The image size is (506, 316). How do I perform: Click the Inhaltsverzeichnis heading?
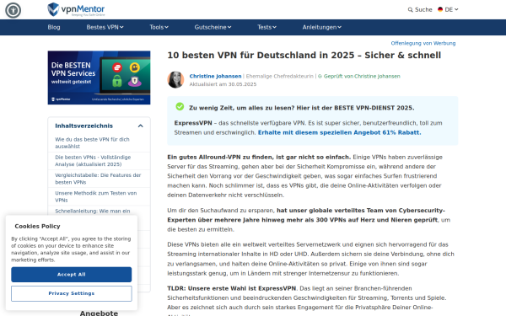point(83,126)
